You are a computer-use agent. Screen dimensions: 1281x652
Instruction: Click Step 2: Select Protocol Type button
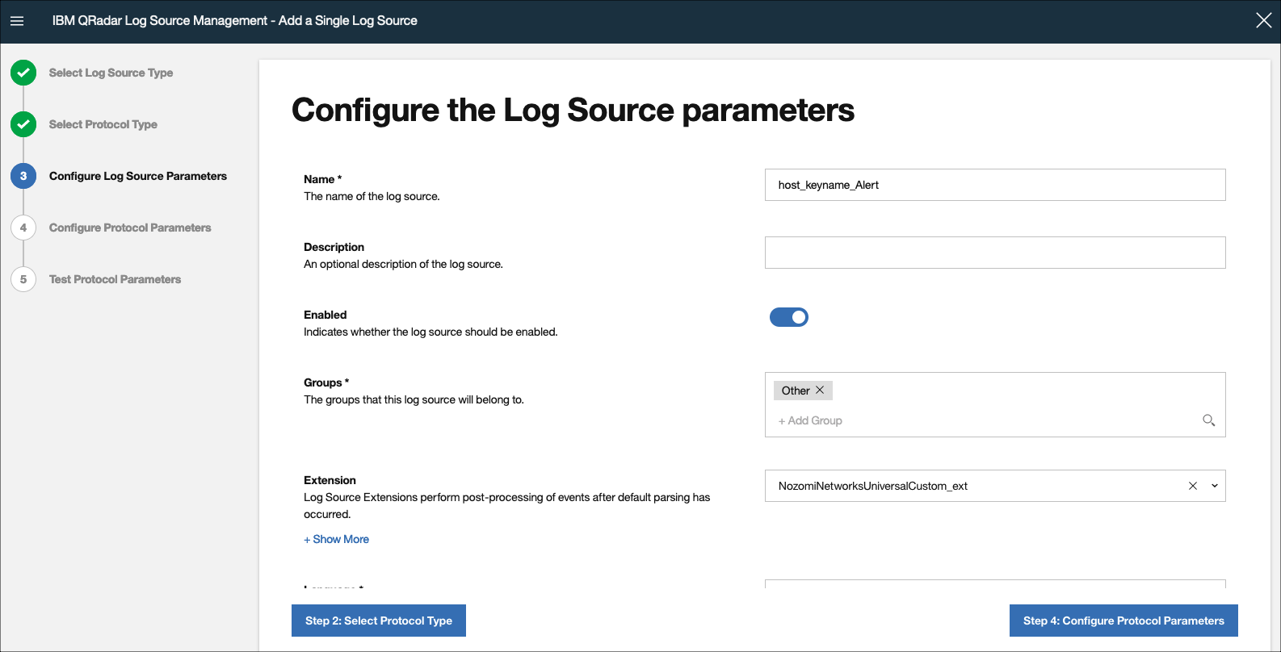(x=379, y=621)
